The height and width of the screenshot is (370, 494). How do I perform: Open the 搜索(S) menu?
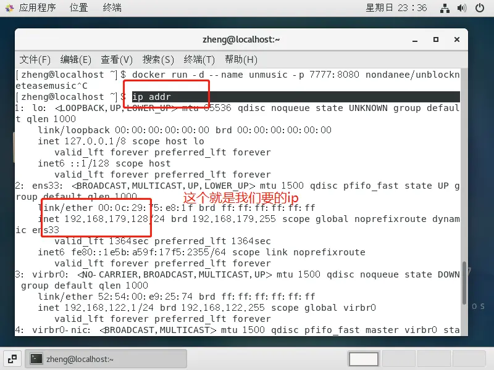tap(158, 59)
